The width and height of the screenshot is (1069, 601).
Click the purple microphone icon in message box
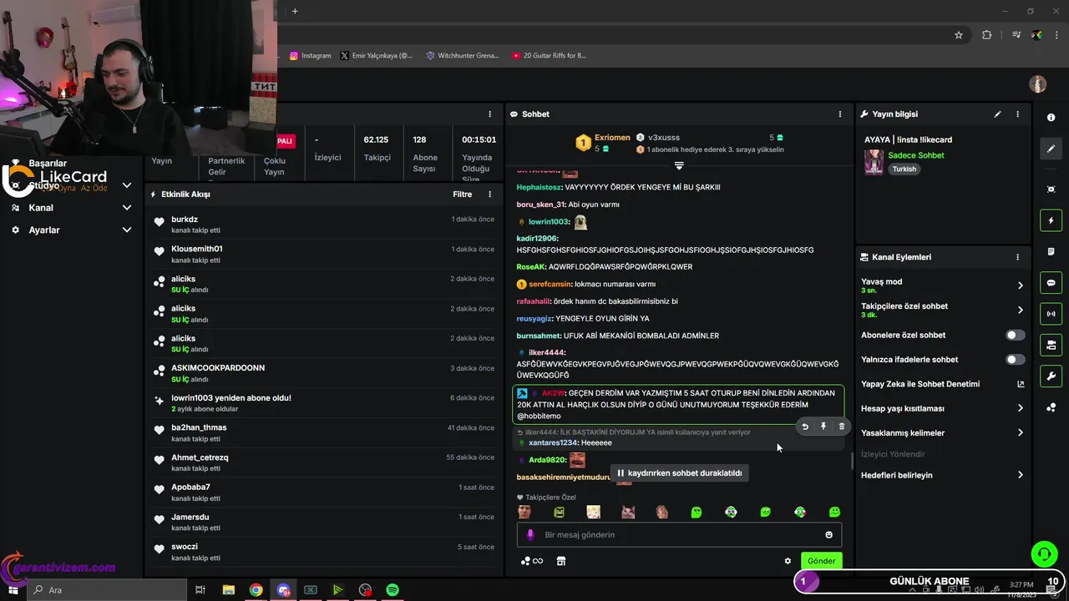click(x=530, y=535)
